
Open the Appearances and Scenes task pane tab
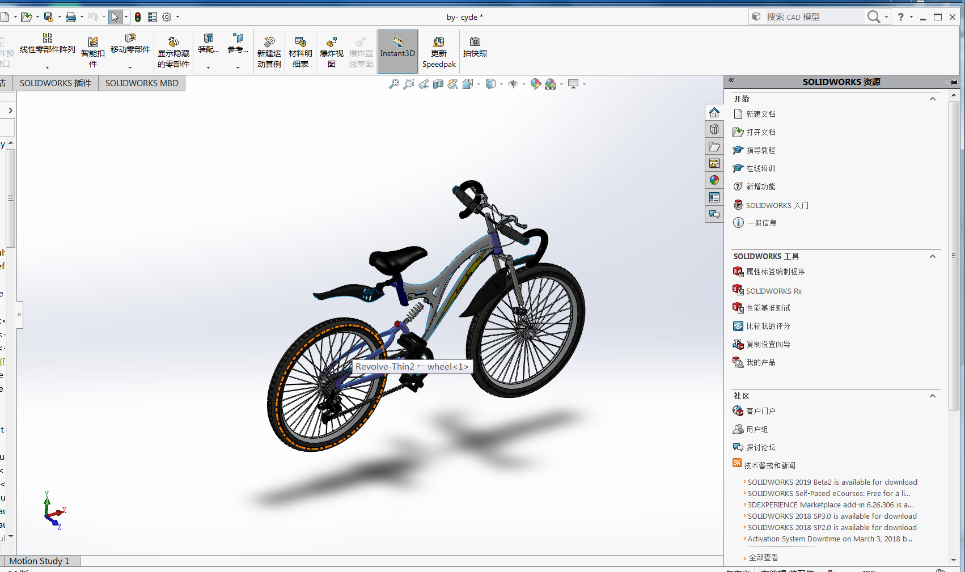click(x=714, y=180)
